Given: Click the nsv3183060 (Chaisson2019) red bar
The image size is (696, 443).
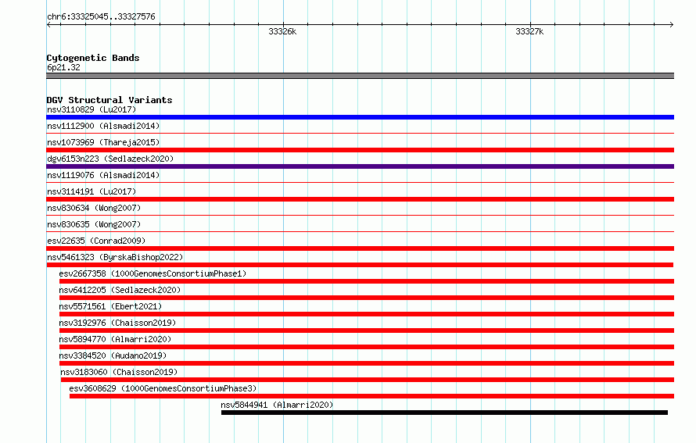Looking at the screenshot, I should point(368,380).
